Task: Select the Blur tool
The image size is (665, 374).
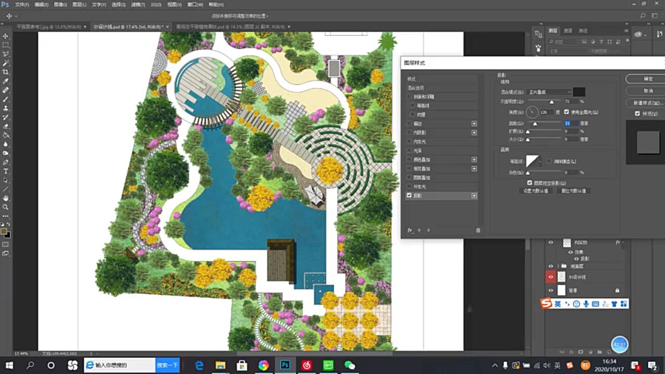Action: tap(6, 144)
